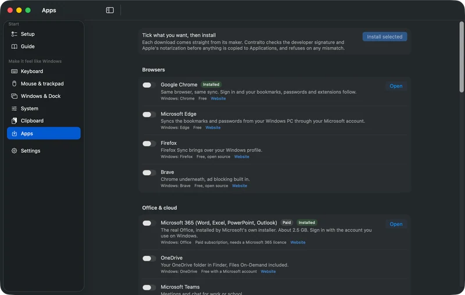
Task: Open Microsoft 365 with Open button
Action: [396, 224]
